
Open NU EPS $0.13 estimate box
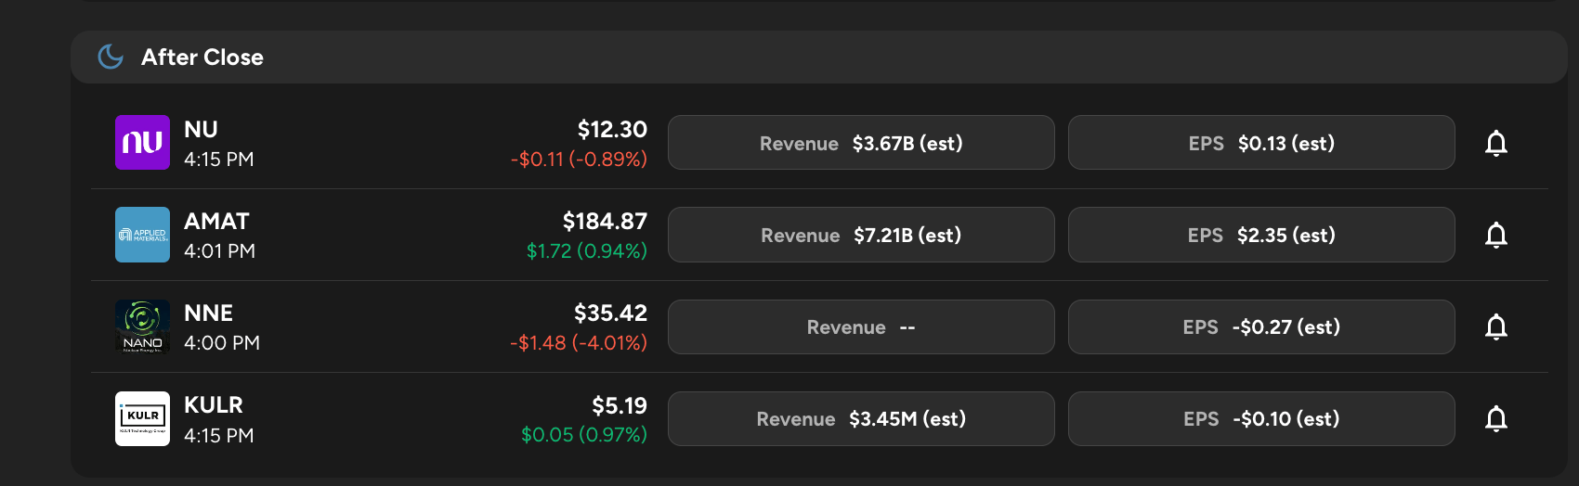tap(1261, 143)
